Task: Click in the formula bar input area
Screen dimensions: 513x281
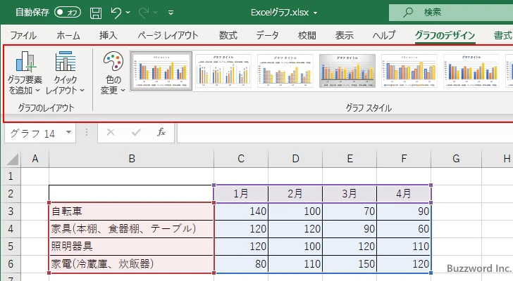Action: click(345, 133)
